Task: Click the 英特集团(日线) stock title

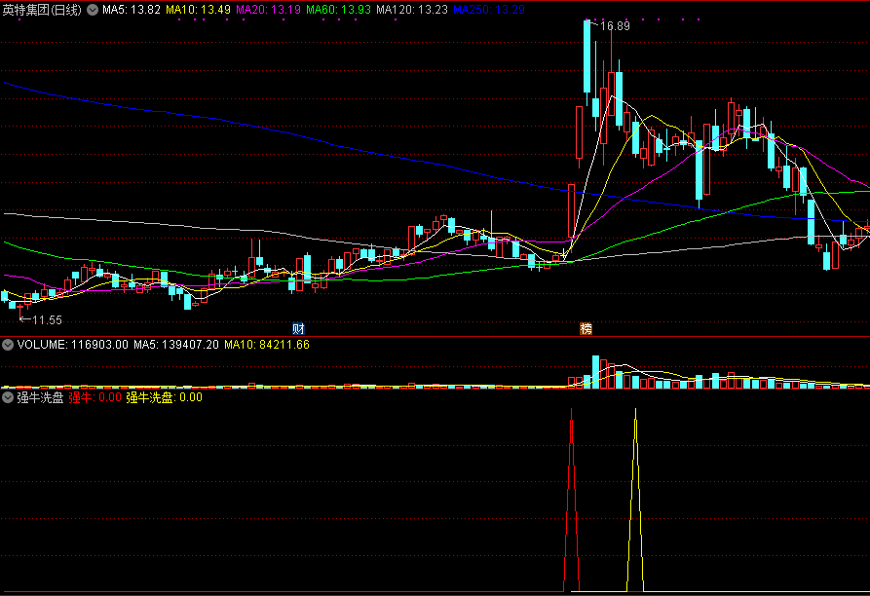Action: point(42,10)
